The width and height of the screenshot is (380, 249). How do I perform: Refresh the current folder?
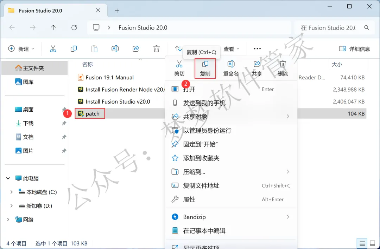[x=74, y=28]
